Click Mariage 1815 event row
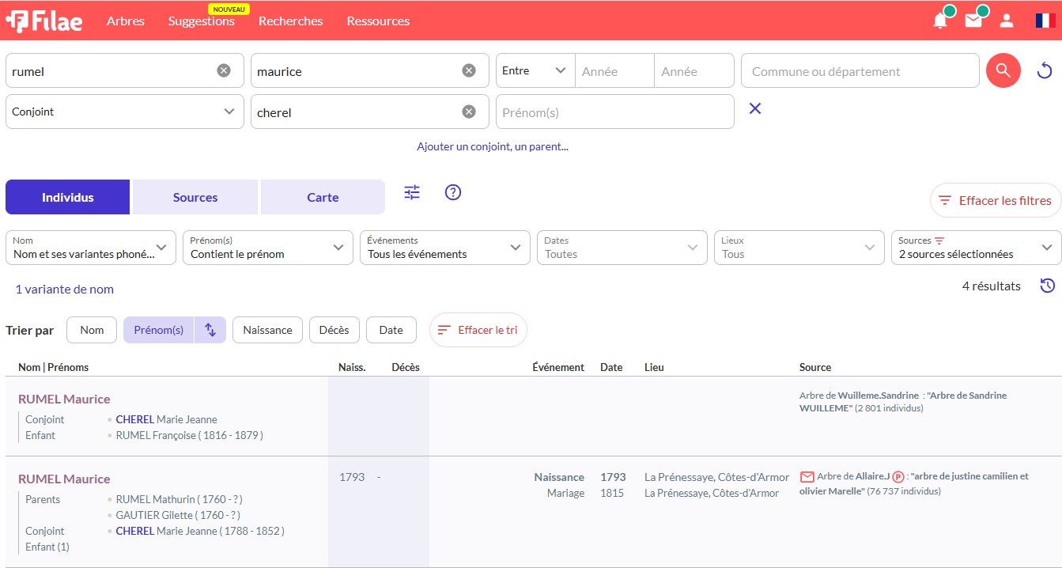 click(x=663, y=493)
